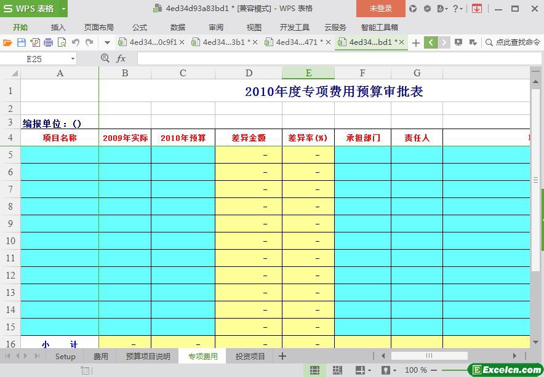The width and height of the screenshot is (544, 377).
Task: Click the Print icon in quick toolbar
Action: point(48,42)
